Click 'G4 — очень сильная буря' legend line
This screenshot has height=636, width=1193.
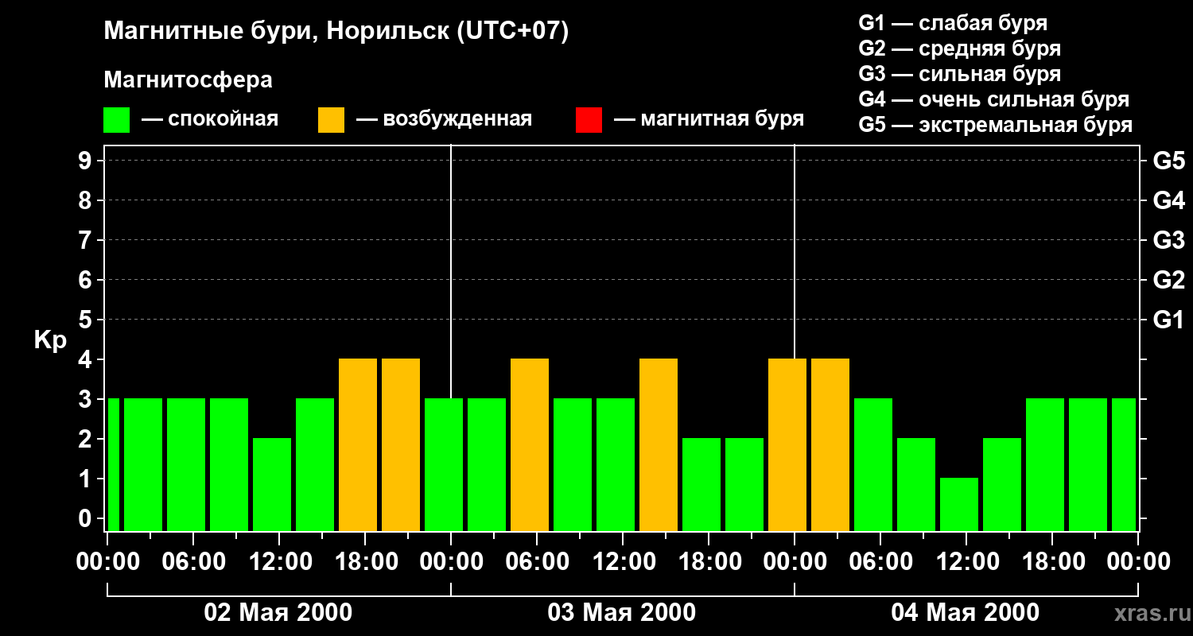pos(993,99)
